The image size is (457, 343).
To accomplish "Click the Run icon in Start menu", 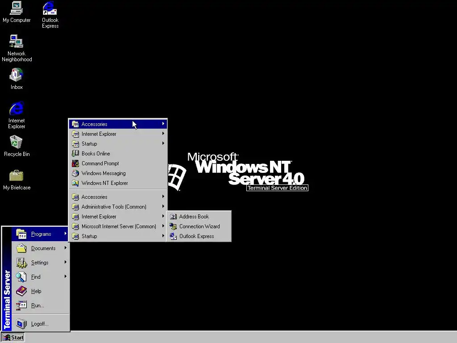I will tap(21, 305).
